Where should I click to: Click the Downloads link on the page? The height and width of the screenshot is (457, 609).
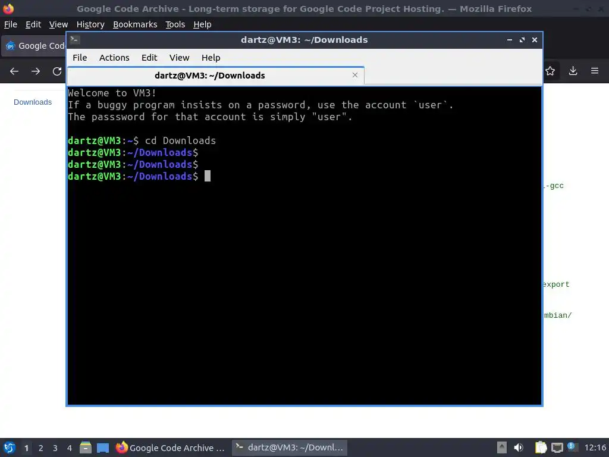pyautogui.click(x=33, y=102)
